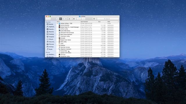Image resolution: width=186 pixels, height=104 pixels.
Task: Open iCloud Drive in the sidebar
Action: click(50, 39)
